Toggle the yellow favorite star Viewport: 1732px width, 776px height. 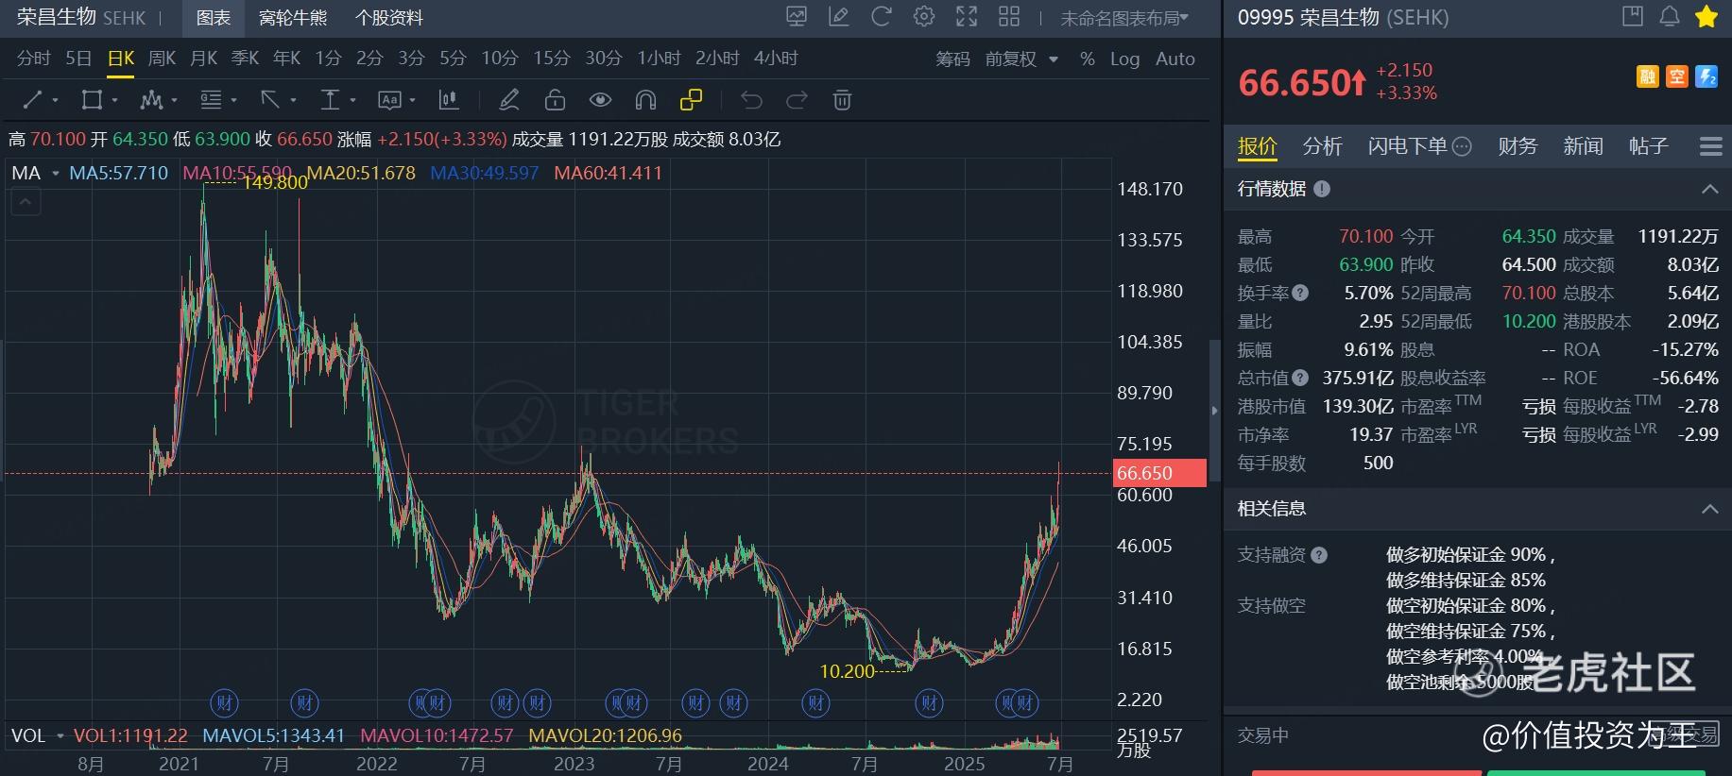1706,17
